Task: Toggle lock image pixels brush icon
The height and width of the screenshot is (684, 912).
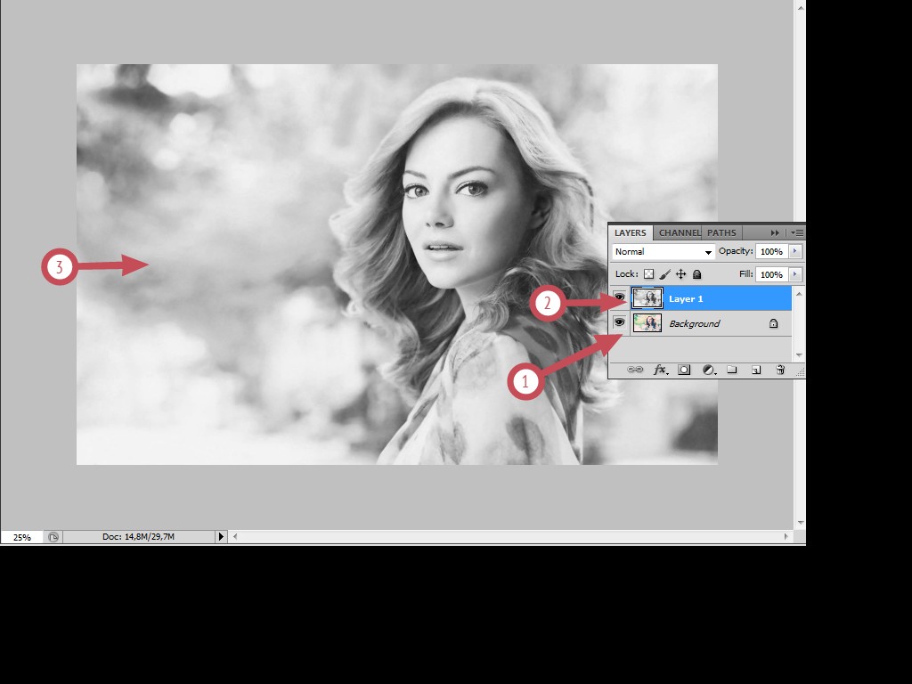Action: [664, 274]
